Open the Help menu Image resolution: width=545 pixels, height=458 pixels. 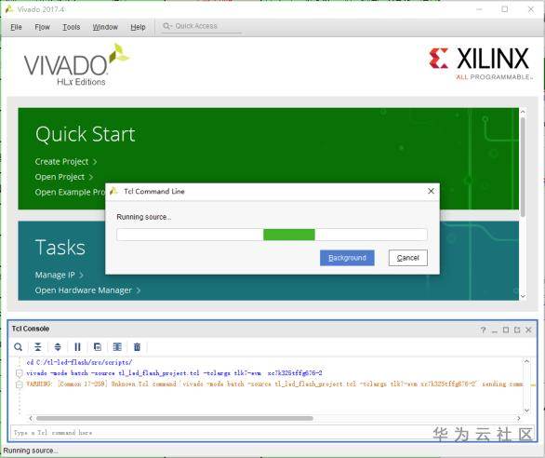(138, 27)
